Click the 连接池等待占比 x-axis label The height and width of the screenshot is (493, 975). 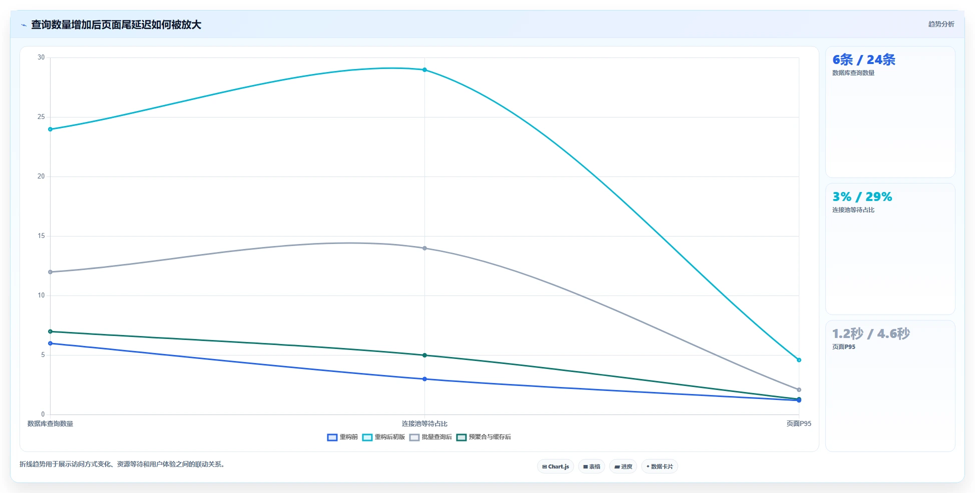click(x=424, y=423)
